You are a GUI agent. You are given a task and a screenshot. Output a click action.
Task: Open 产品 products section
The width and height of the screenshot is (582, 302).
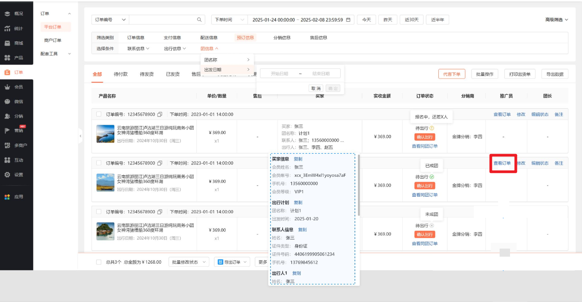[x=14, y=58]
